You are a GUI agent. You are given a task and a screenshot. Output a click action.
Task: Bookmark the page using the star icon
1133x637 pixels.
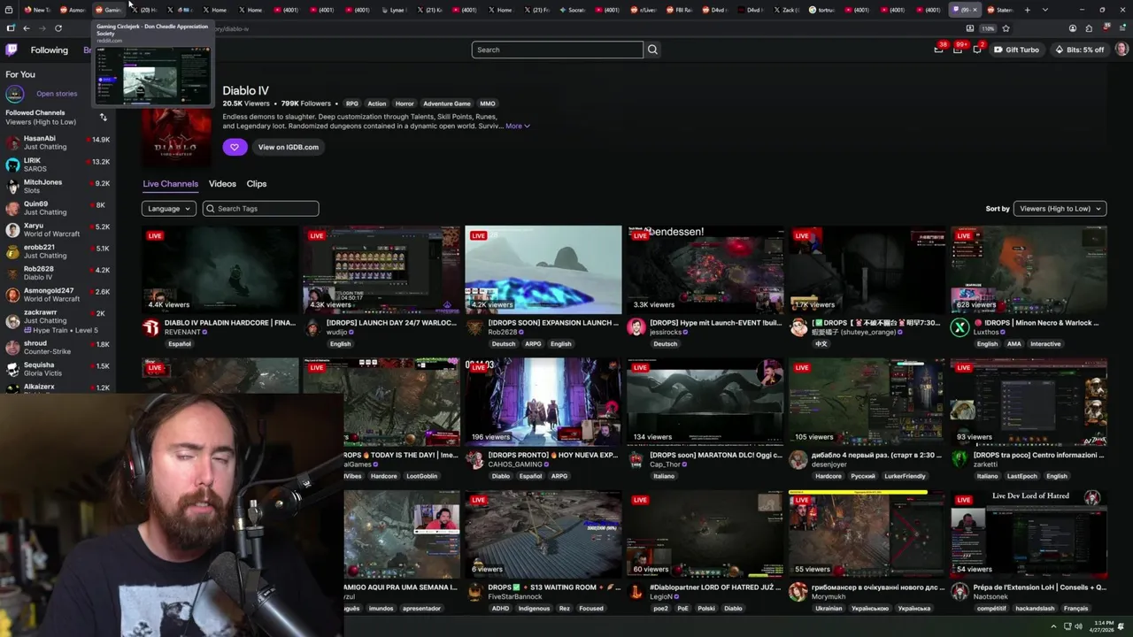(x=1006, y=28)
